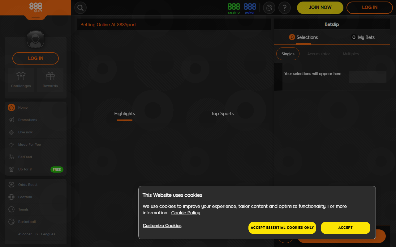
Task: Choose the Accumulator bet type
Action: click(319, 54)
